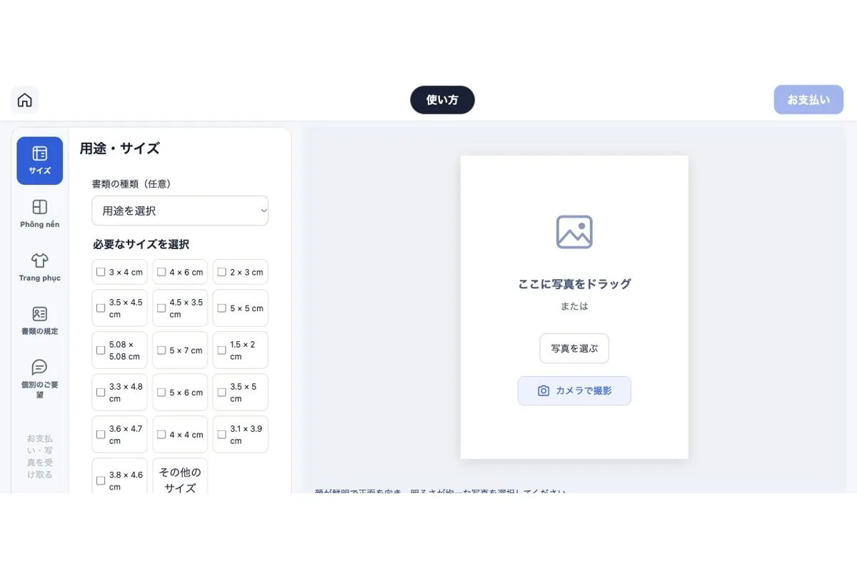Go to the home page icon
857x571 pixels.
pos(25,100)
